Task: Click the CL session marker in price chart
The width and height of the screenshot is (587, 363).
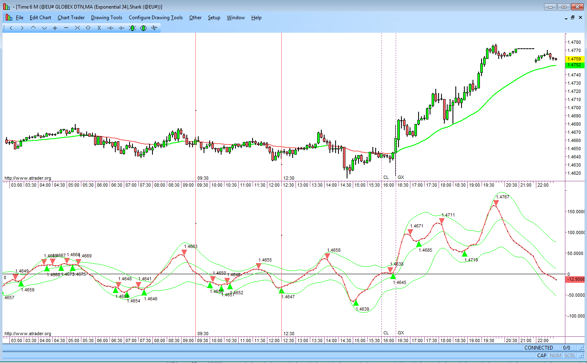Action: pos(386,177)
